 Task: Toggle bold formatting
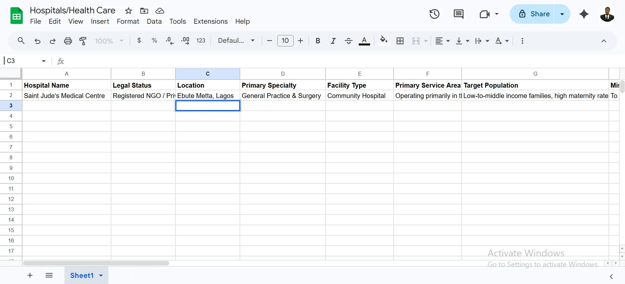tap(318, 41)
